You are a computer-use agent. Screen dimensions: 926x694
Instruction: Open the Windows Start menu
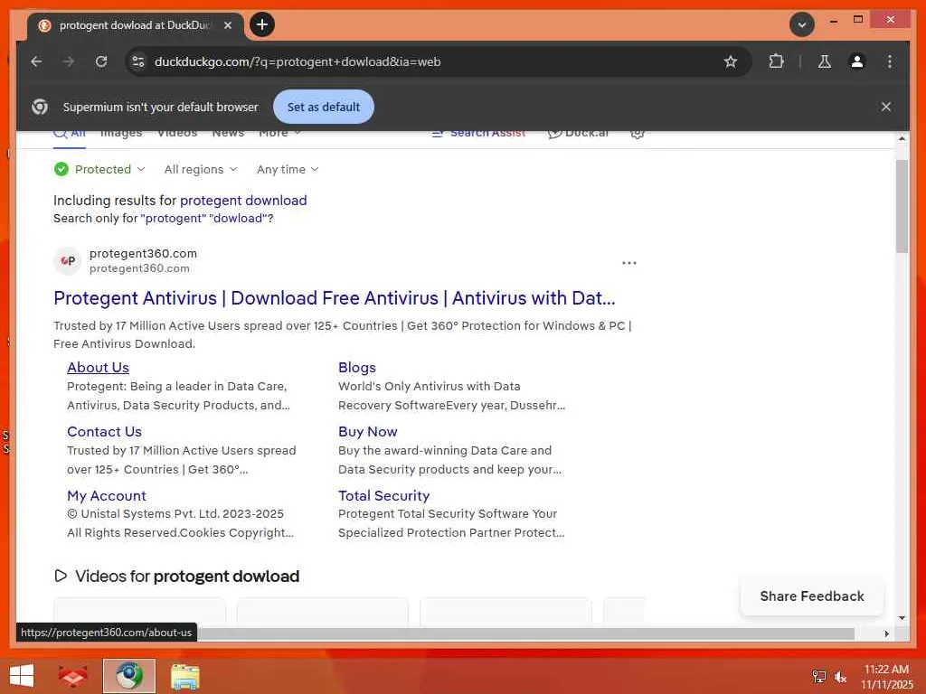[x=22, y=676]
